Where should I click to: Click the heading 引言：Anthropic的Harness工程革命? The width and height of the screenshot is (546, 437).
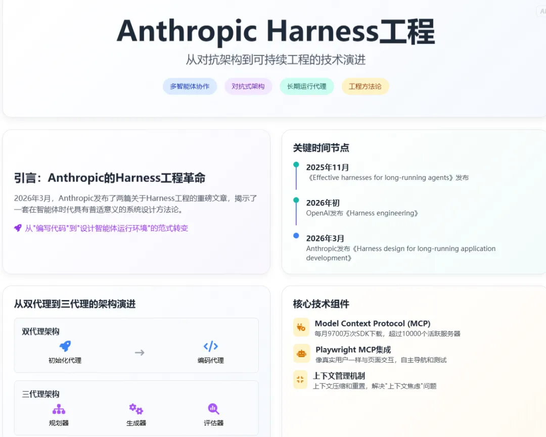(110, 178)
